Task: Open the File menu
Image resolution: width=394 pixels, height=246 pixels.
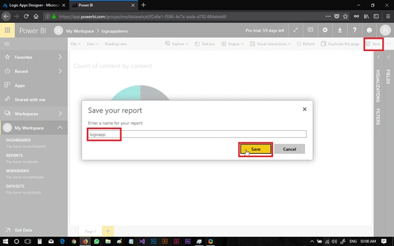Action: 75,44
